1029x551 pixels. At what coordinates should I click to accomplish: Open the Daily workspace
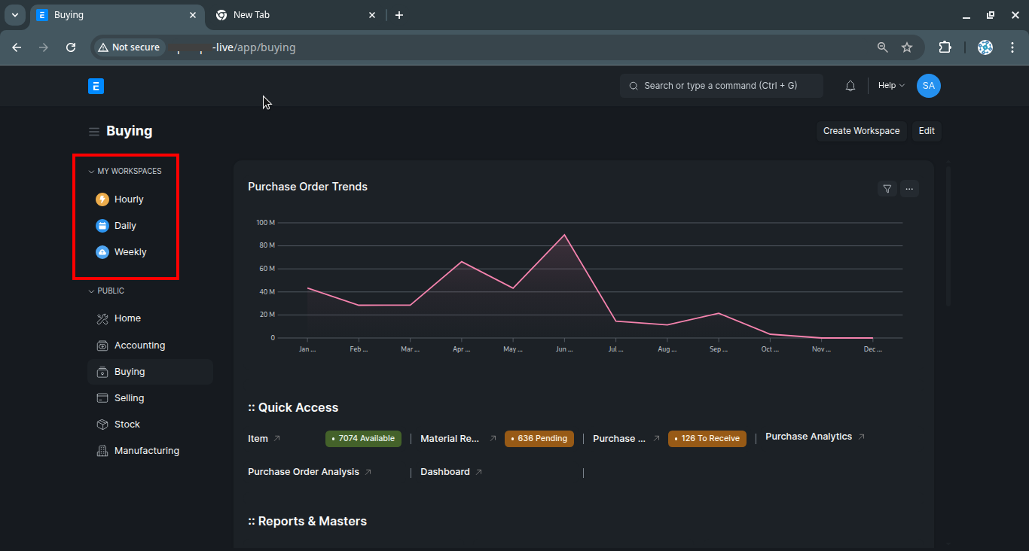tap(125, 226)
